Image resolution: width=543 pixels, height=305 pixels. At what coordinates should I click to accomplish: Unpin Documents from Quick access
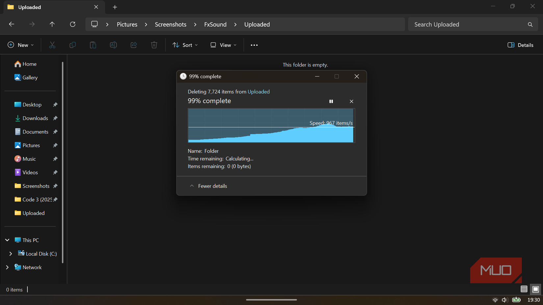[x=55, y=132]
